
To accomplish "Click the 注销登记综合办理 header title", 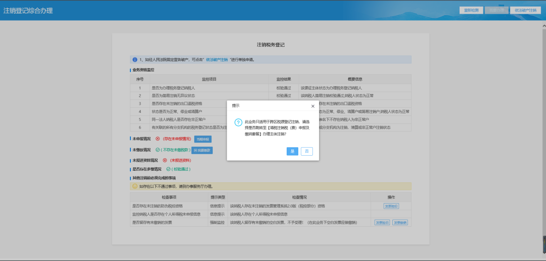I will point(28,11).
